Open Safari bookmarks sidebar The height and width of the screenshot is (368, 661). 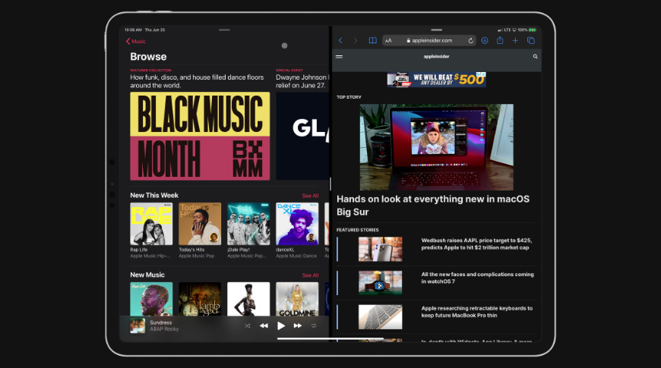372,40
